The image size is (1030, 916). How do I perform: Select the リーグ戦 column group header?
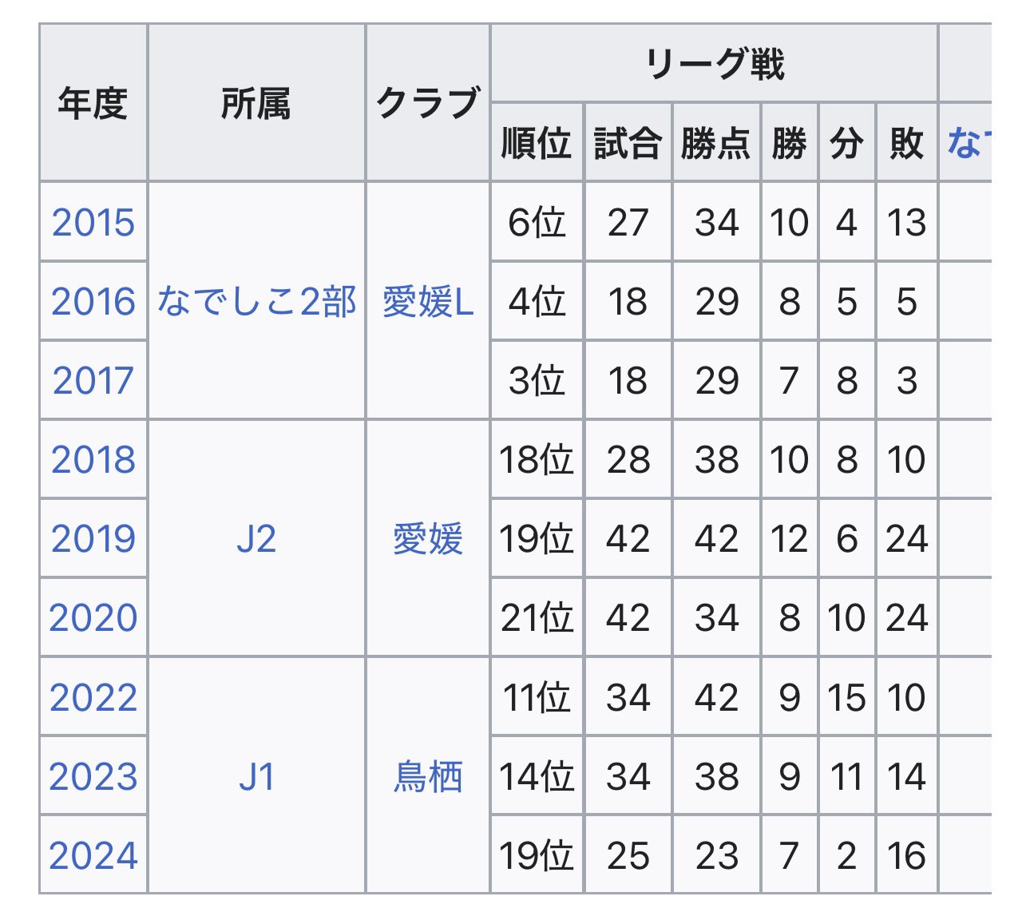[715, 64]
